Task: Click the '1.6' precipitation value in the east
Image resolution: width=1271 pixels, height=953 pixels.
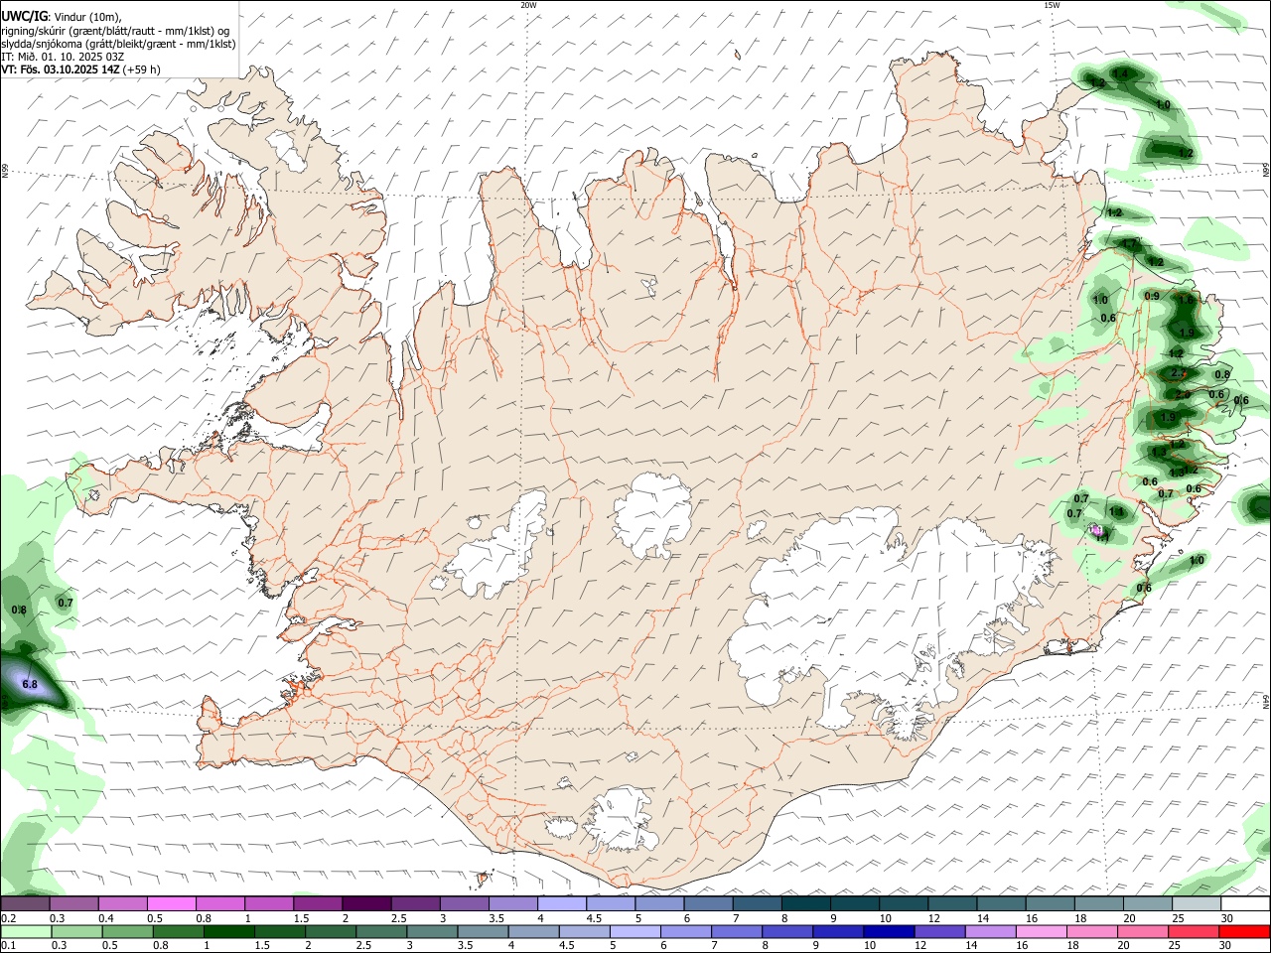Action: 1185,299
